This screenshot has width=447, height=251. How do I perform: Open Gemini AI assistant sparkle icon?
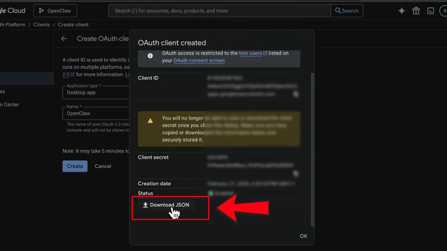click(x=402, y=11)
